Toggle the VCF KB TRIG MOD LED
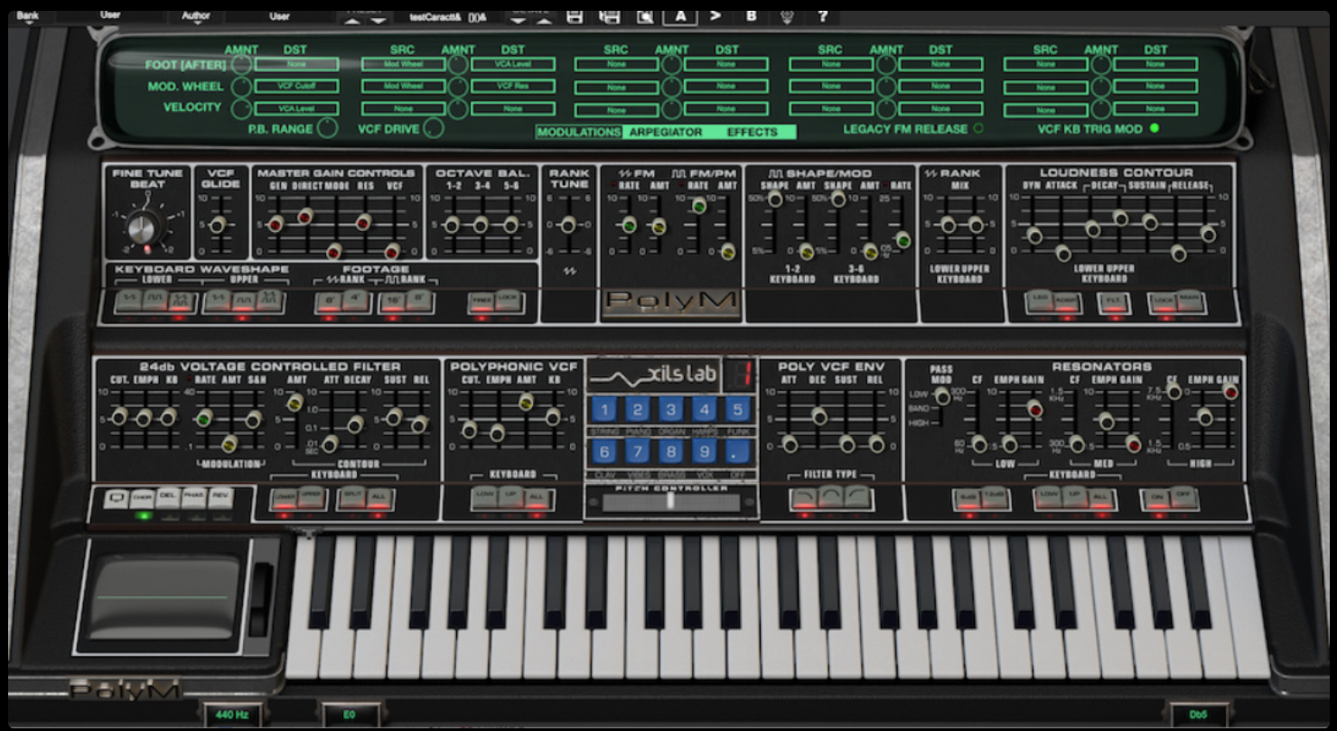 [1154, 129]
